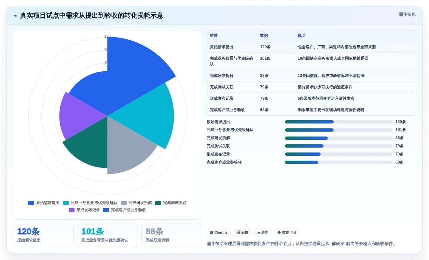Select the 完成客户或业务验收 table row label
The height and width of the screenshot is (260, 429).
228,110
